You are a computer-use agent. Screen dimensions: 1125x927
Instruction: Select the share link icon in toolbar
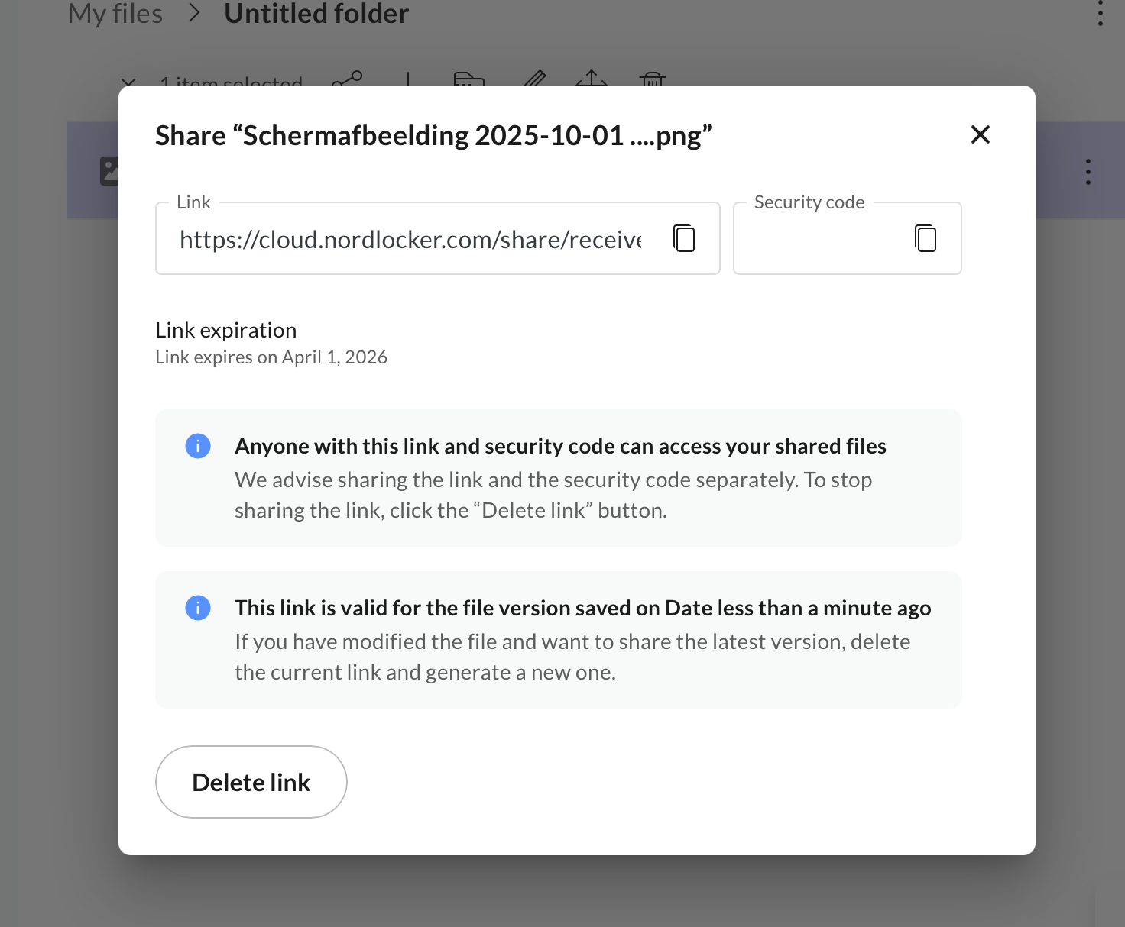coord(348,82)
